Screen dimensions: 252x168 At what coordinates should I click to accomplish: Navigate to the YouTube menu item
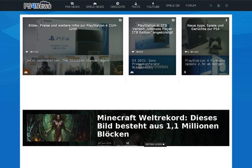coord(153,5)
